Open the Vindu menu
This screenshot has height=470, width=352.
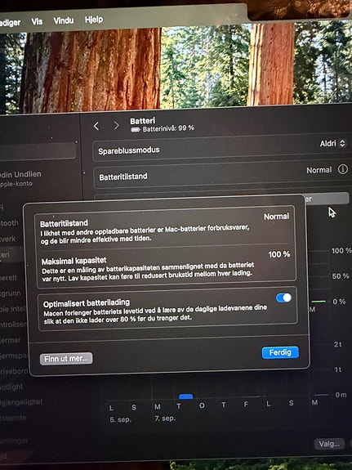(x=64, y=20)
